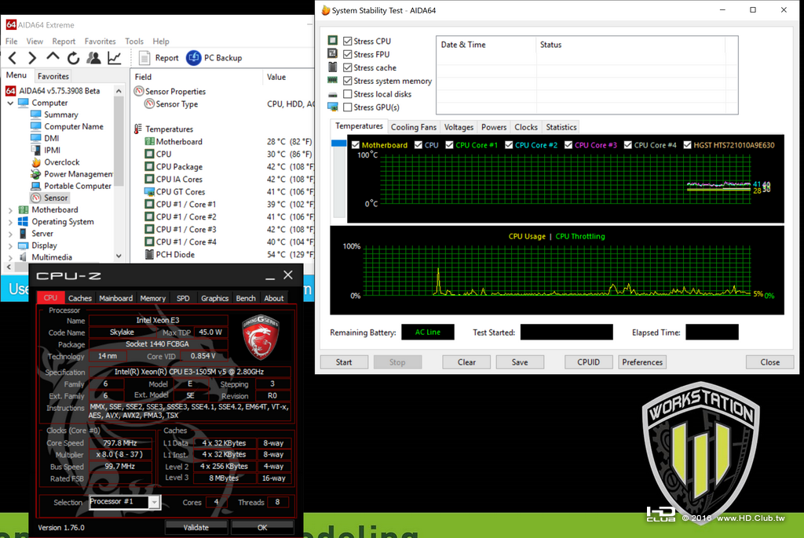The image size is (804, 538).
Task: Select IPMI tree item
Action: tap(52, 150)
